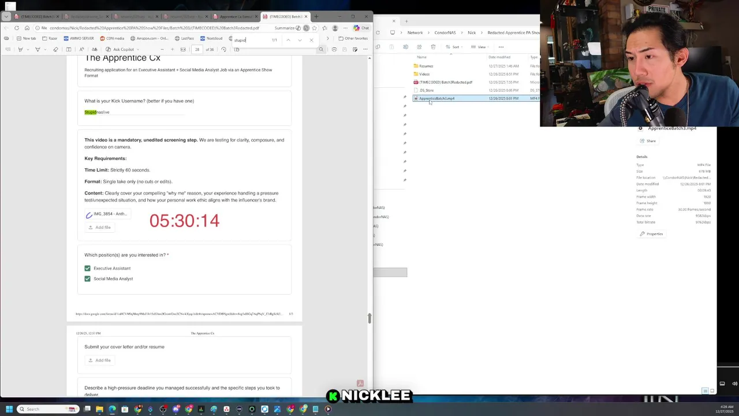
Task: Print the PDF document
Action: point(334,49)
